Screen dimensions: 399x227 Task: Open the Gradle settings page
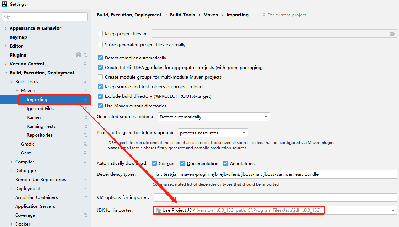[x=28, y=144]
